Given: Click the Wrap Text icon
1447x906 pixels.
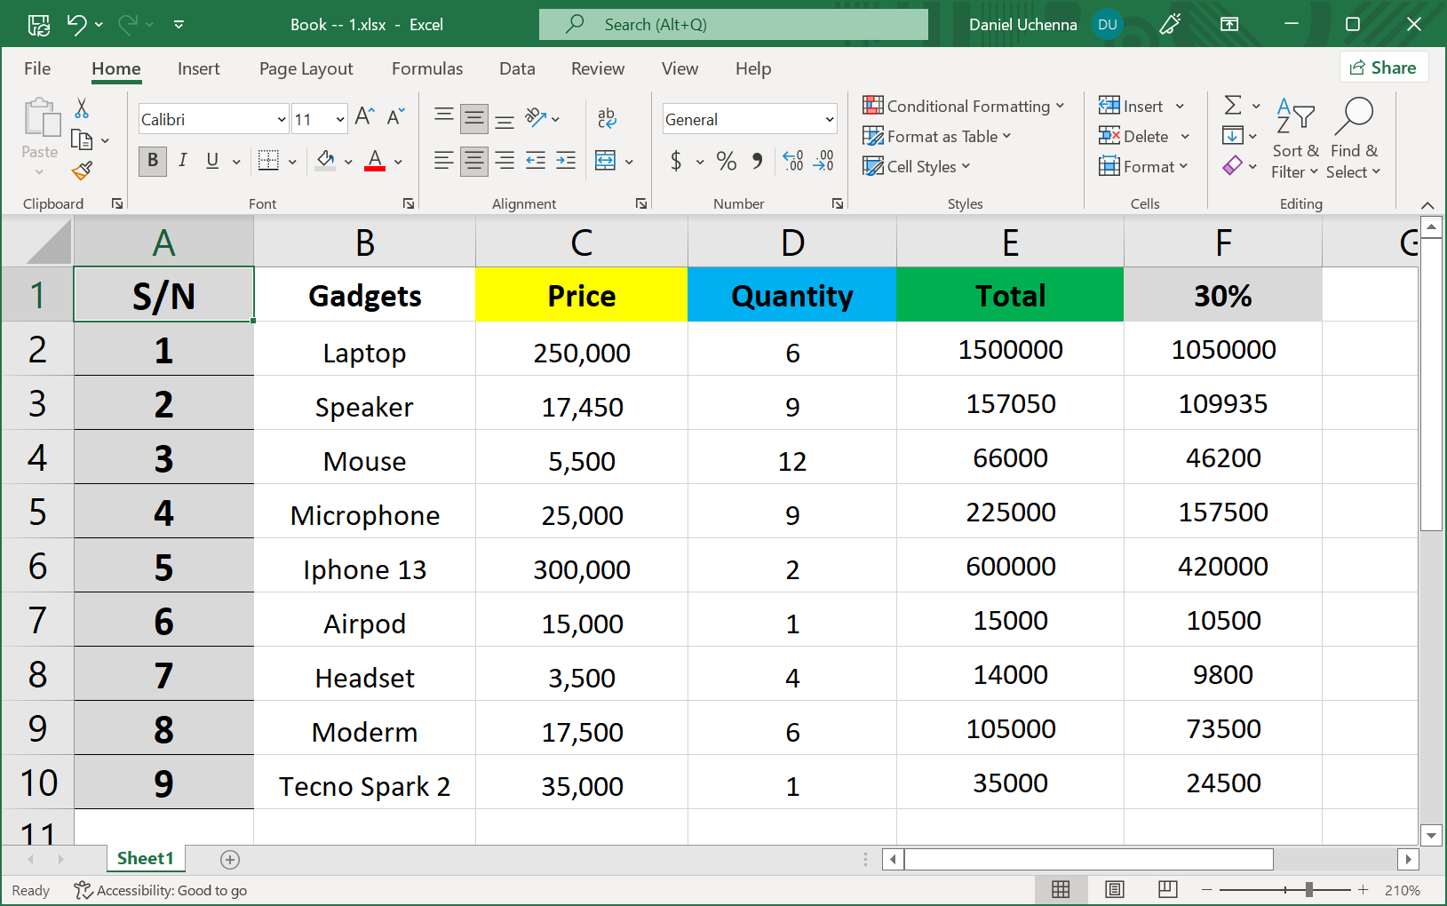Looking at the screenshot, I should pyautogui.click(x=607, y=117).
